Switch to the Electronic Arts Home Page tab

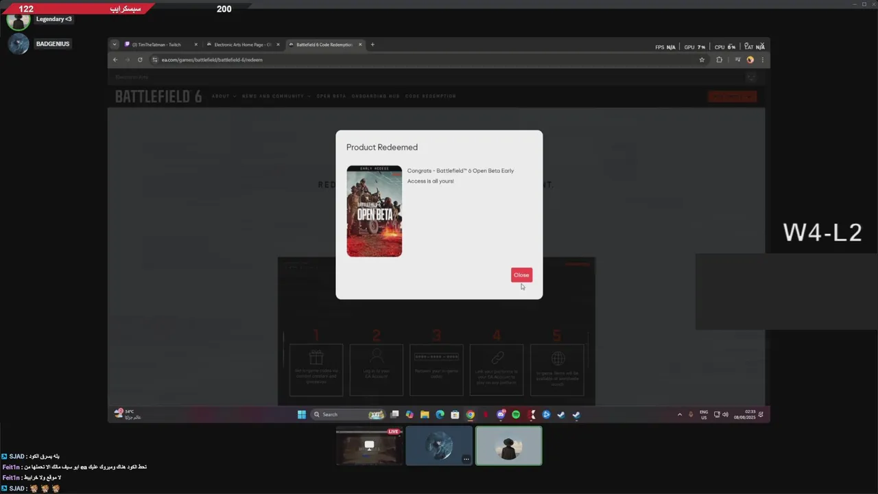click(242, 45)
